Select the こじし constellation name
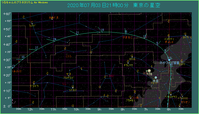The width and height of the screenshot is (199, 114). point(68,56)
